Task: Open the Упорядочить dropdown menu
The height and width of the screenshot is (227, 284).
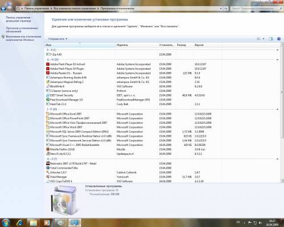Action: pyautogui.click(x=57, y=39)
